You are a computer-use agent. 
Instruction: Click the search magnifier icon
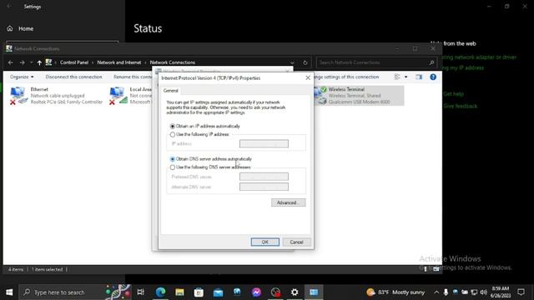point(431,62)
